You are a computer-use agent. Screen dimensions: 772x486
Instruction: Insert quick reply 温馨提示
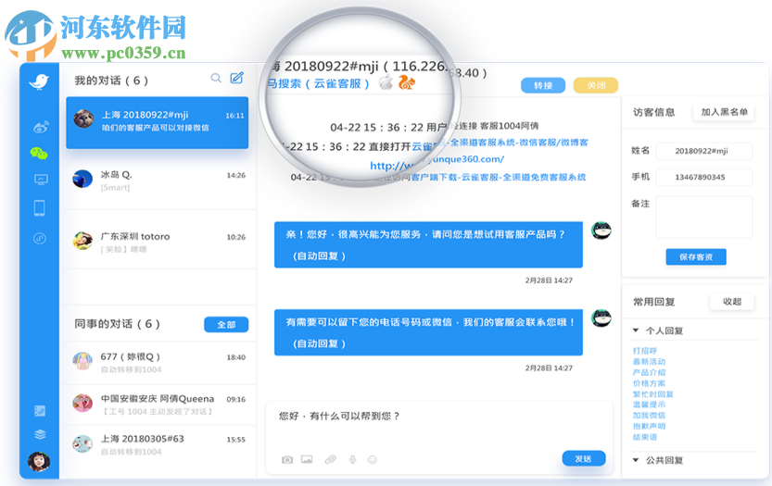point(649,405)
